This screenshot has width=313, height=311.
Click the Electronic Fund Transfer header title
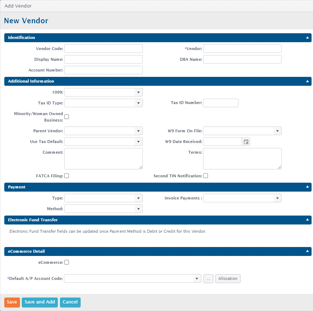pyautogui.click(x=33, y=220)
